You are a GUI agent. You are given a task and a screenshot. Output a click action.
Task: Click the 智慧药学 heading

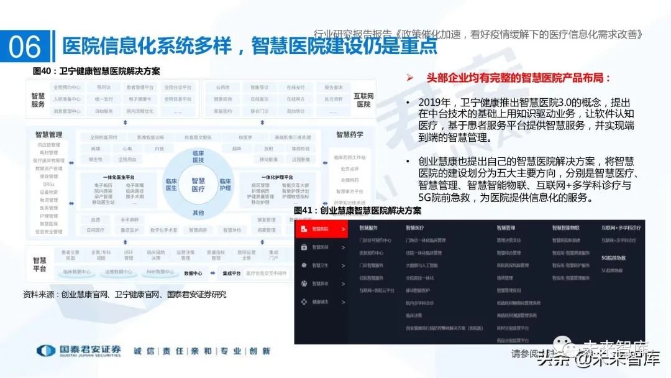pos(350,134)
